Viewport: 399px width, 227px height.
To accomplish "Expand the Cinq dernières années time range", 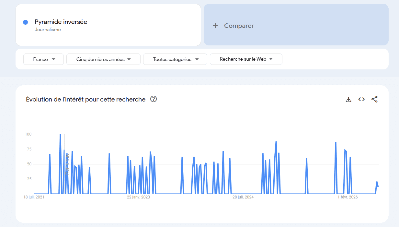I will click(x=103, y=59).
